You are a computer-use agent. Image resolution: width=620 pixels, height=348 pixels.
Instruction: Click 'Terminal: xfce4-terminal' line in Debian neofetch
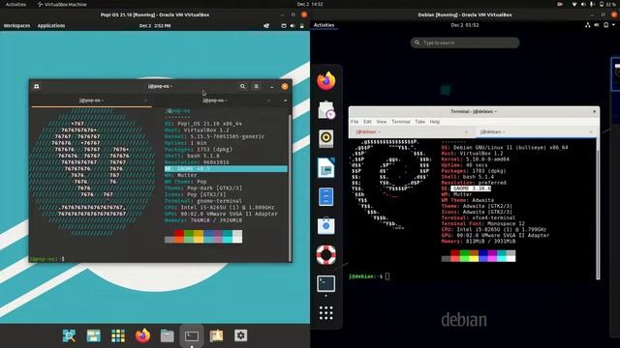(x=479, y=217)
